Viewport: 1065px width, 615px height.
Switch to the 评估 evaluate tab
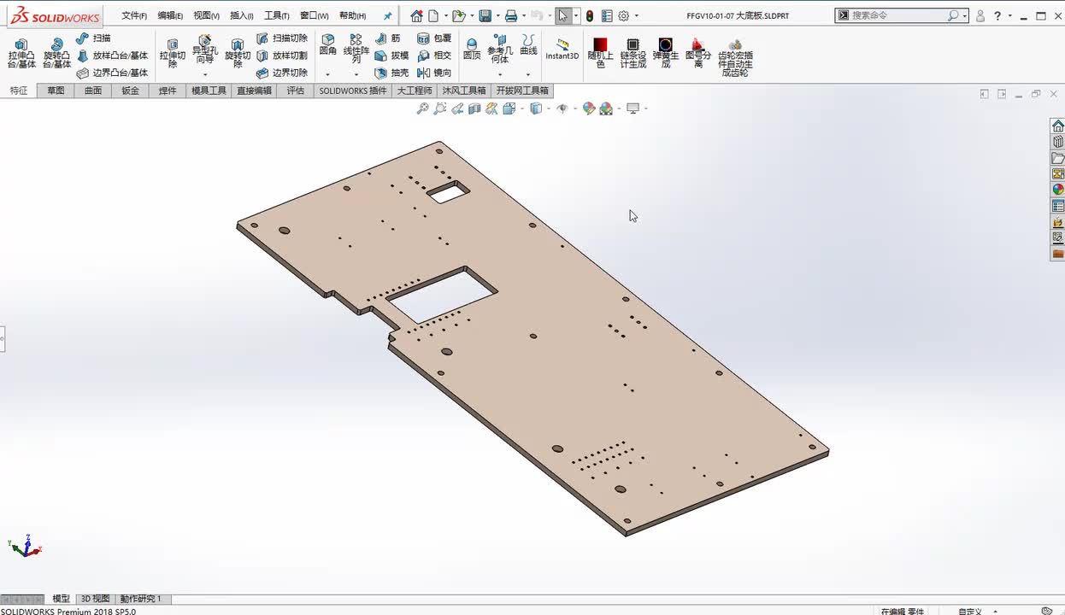(x=295, y=91)
